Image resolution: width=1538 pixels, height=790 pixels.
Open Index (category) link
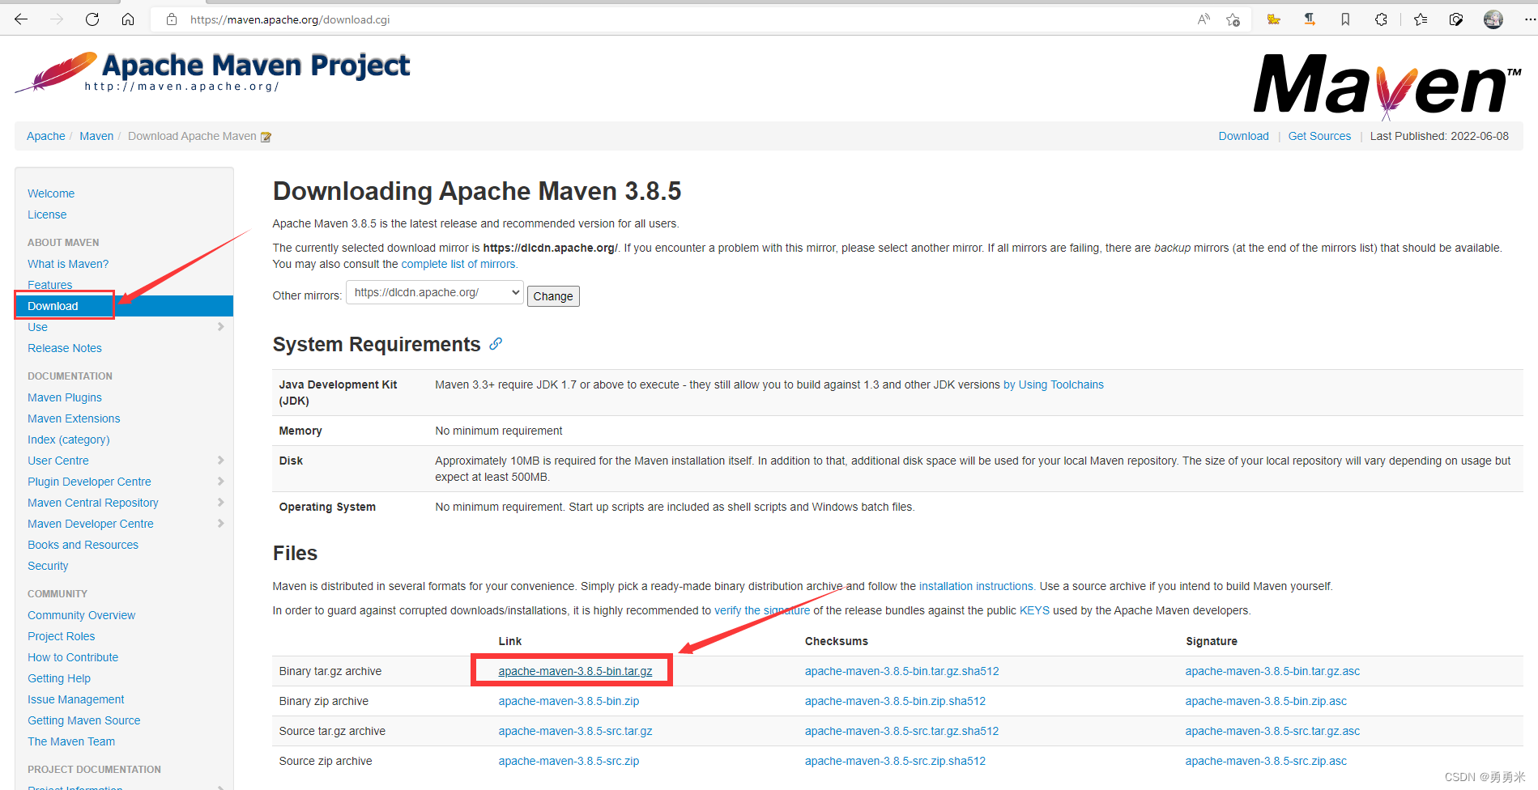coord(69,440)
